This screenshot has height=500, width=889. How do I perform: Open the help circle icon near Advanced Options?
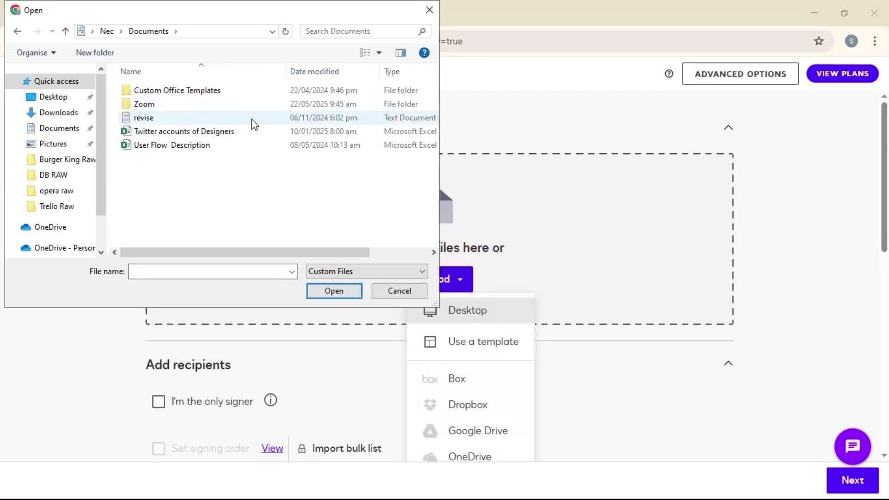pos(669,74)
